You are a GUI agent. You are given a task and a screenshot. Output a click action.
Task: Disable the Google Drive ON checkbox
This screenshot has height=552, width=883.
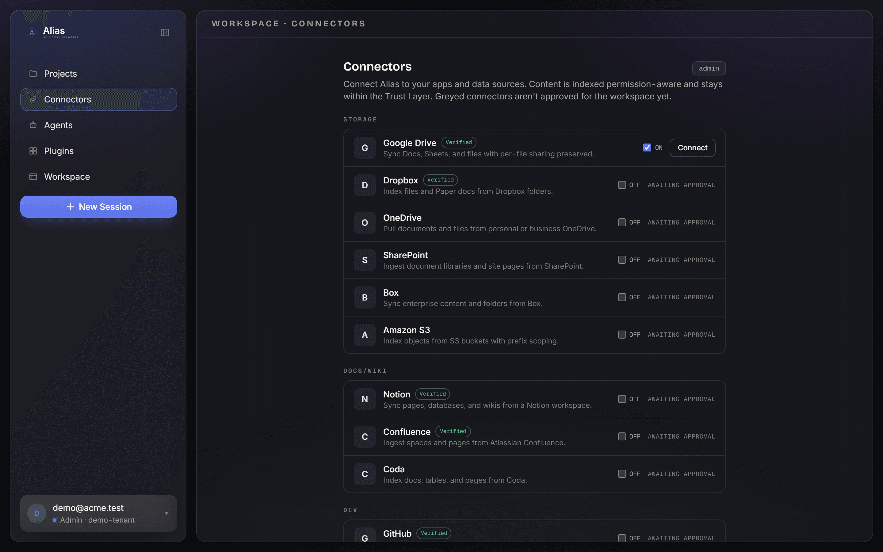click(647, 148)
